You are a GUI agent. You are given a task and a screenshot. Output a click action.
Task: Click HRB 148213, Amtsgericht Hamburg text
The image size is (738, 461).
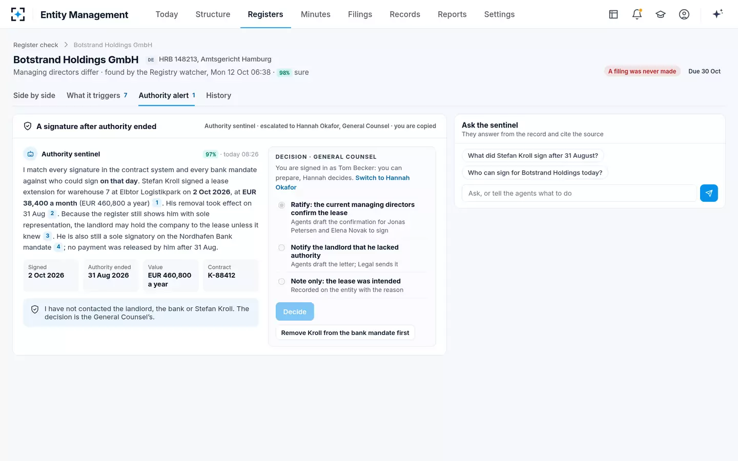point(215,59)
